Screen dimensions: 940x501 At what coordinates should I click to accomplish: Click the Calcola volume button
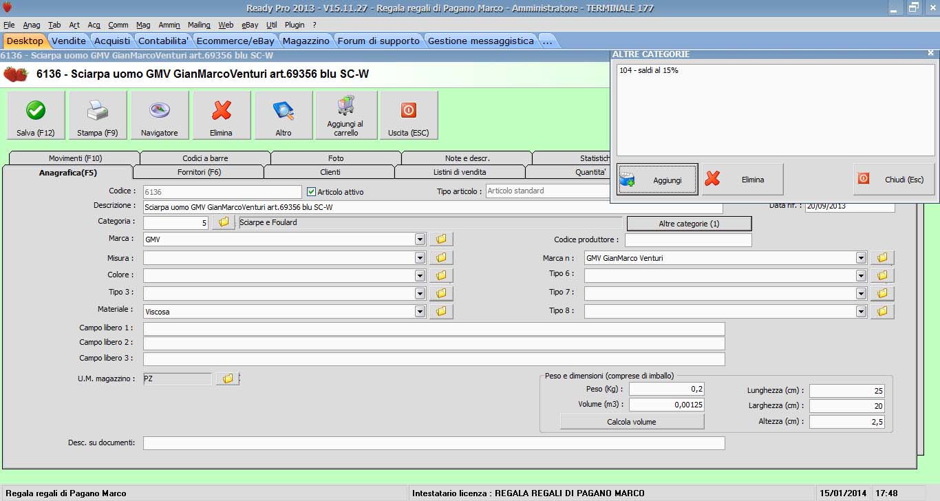point(632,422)
